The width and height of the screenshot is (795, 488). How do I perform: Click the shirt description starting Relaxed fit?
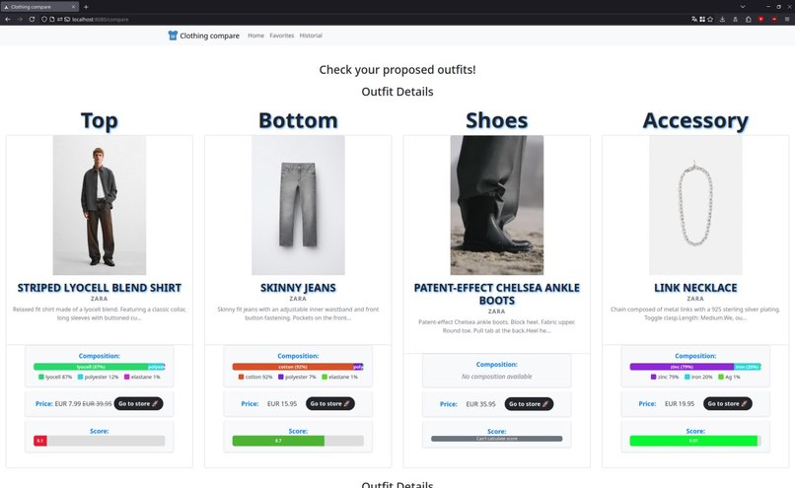100,314
